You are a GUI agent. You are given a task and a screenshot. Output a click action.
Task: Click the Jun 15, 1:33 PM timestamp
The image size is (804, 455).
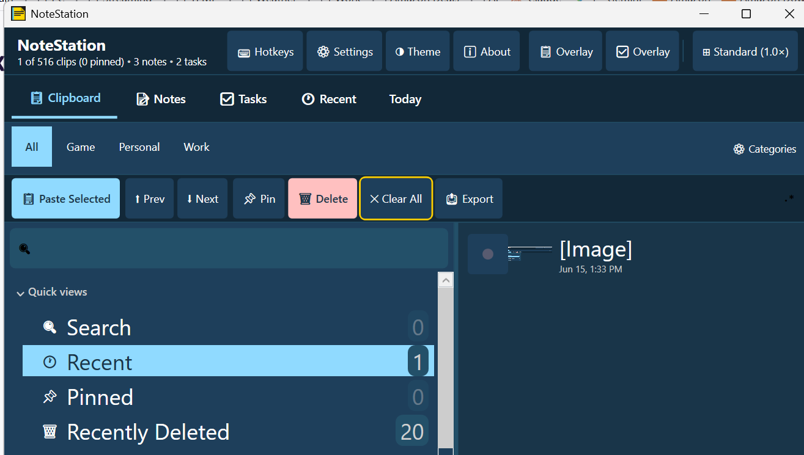[591, 269]
